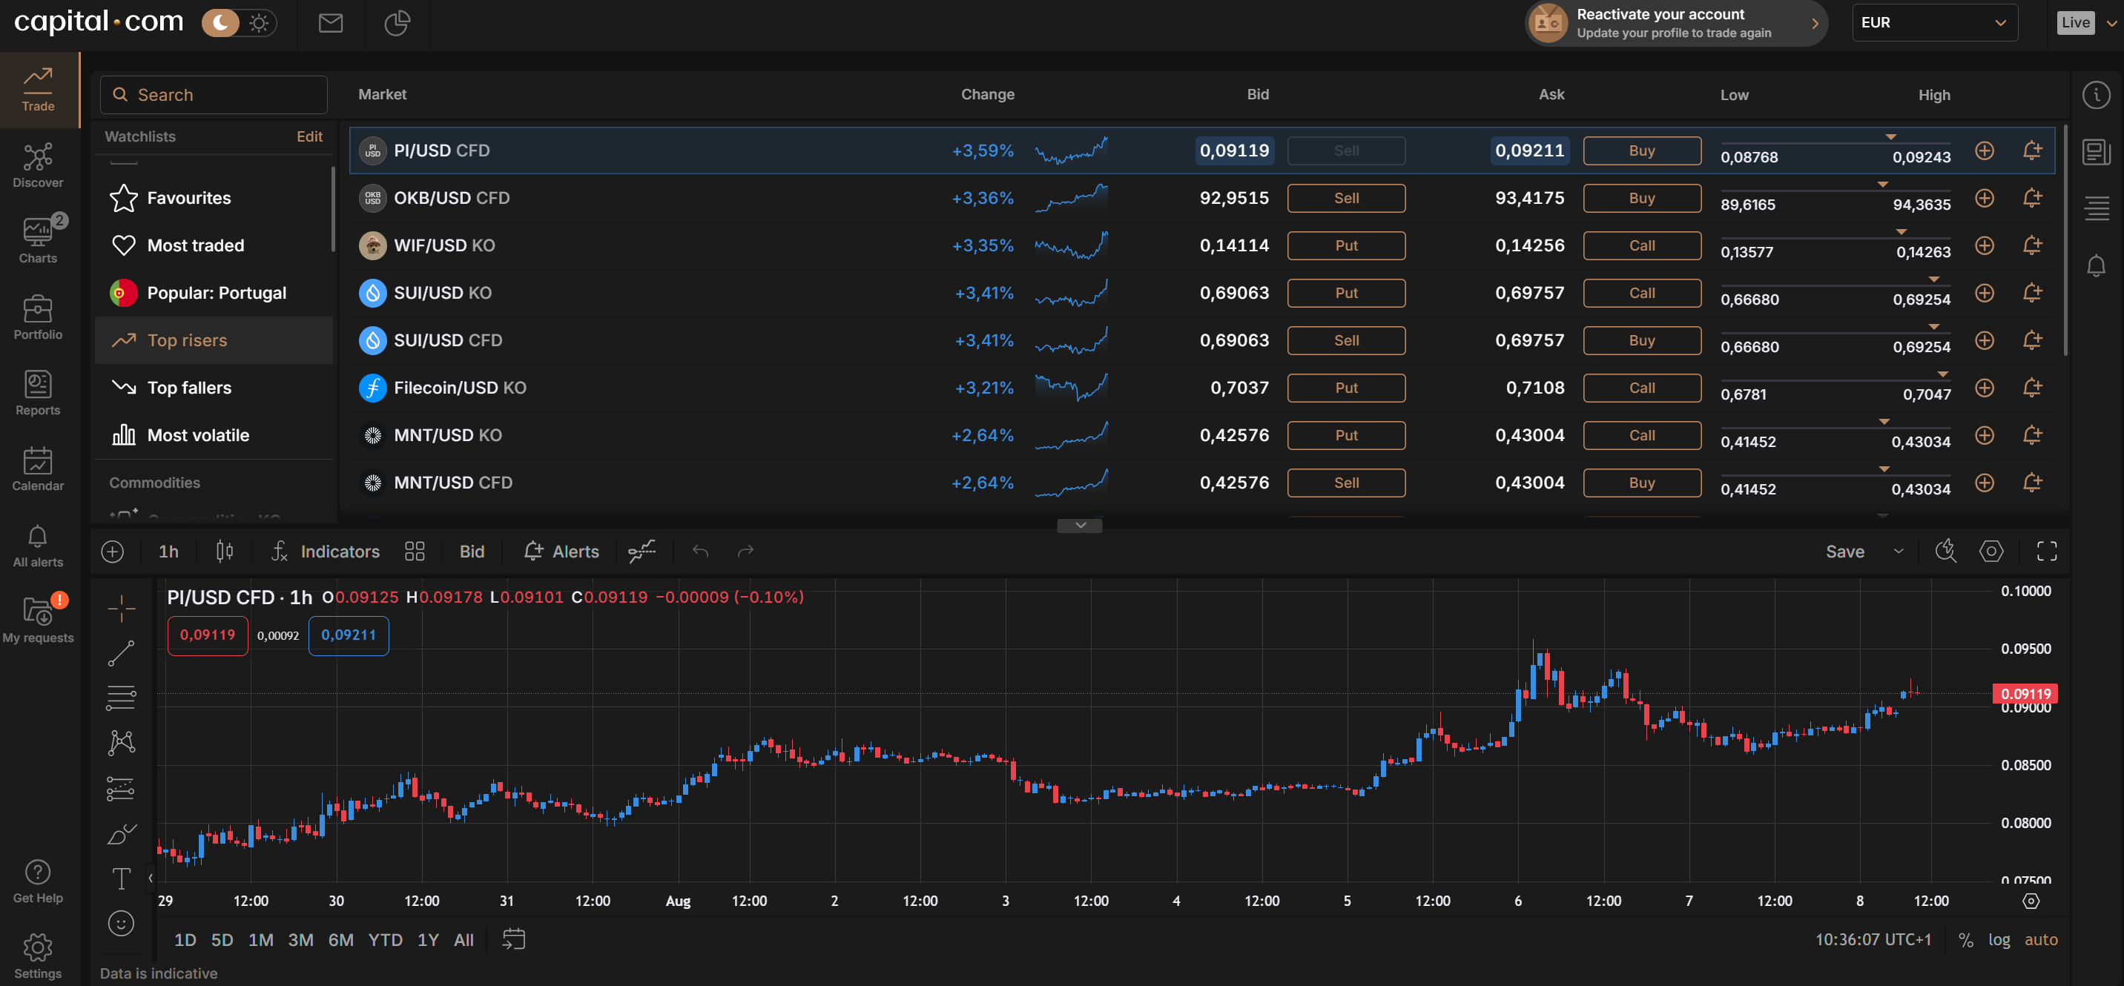Image resolution: width=2124 pixels, height=986 pixels.
Task: Open chart Alerts
Action: [561, 552]
